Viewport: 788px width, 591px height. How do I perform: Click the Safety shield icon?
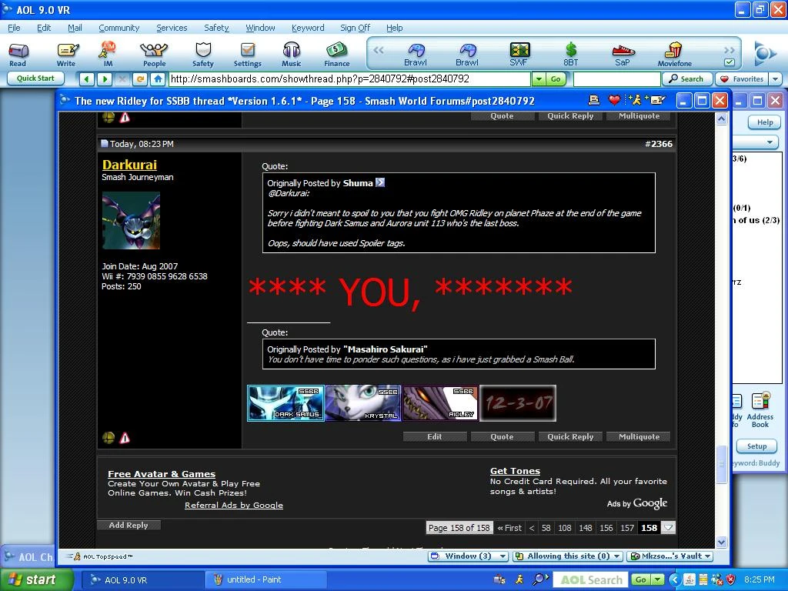203,55
